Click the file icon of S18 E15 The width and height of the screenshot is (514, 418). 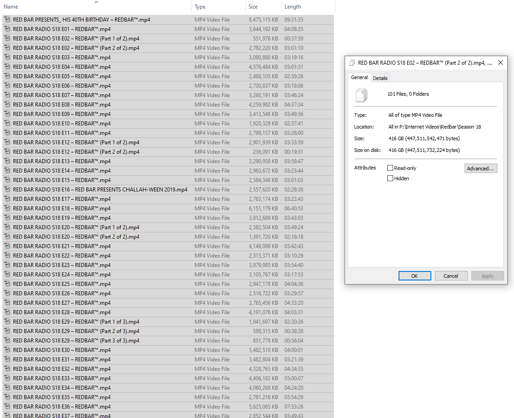[x=7, y=180]
